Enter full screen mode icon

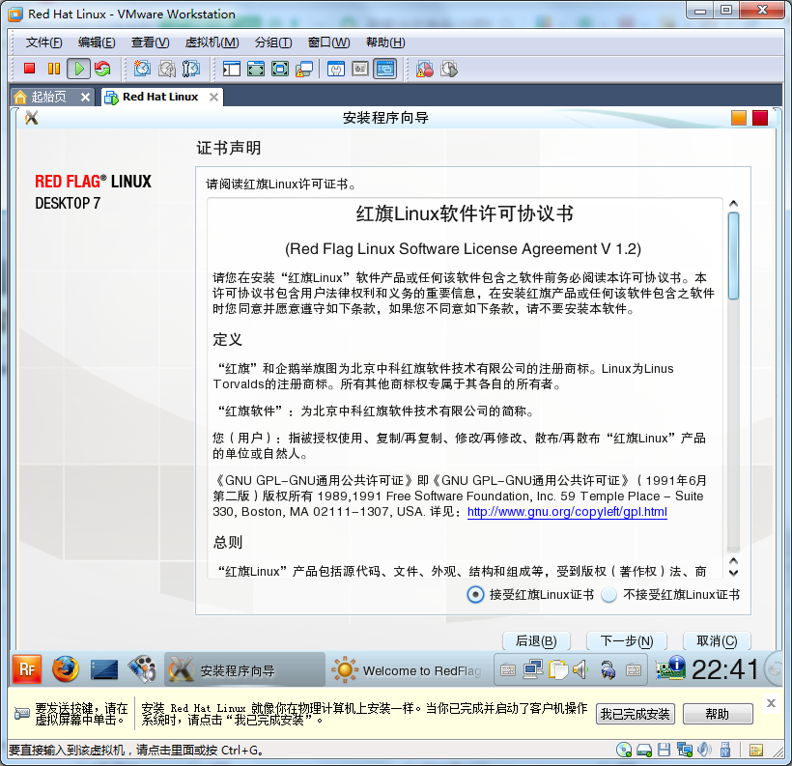(280, 69)
